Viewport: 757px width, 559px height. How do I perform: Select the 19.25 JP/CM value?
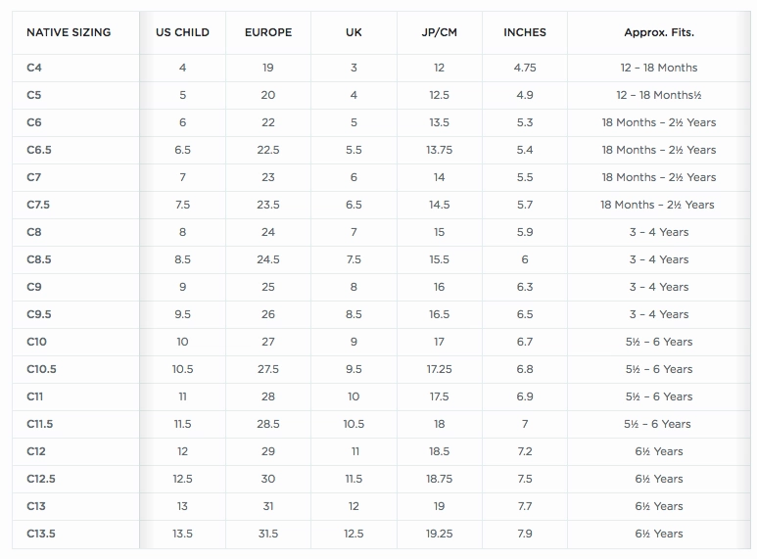(439, 534)
